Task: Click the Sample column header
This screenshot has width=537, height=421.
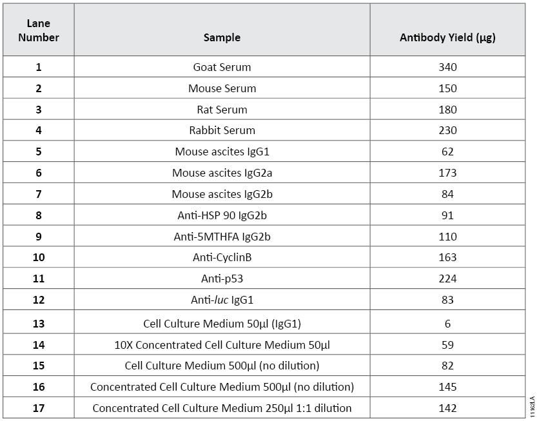Action: click(222, 37)
